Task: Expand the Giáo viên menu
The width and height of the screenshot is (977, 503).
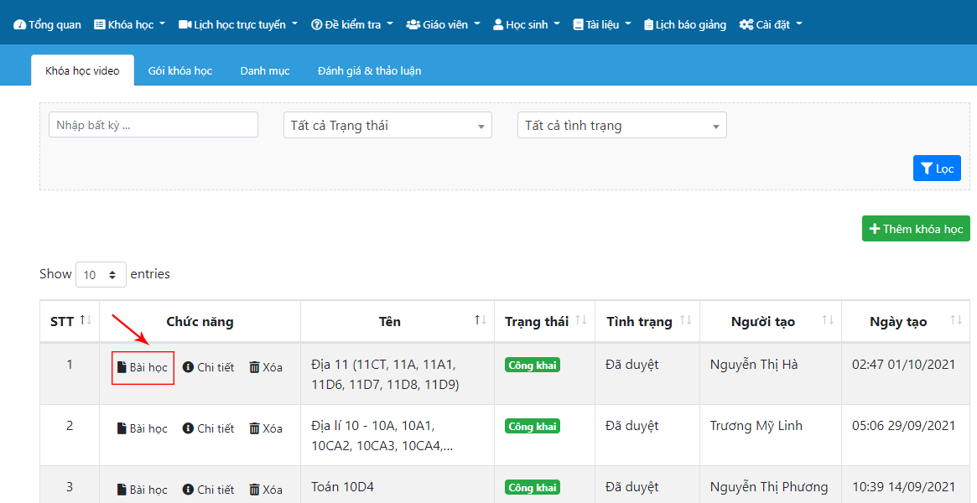Action: coord(443,25)
